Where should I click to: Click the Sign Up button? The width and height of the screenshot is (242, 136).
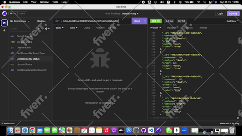pos(233,14)
